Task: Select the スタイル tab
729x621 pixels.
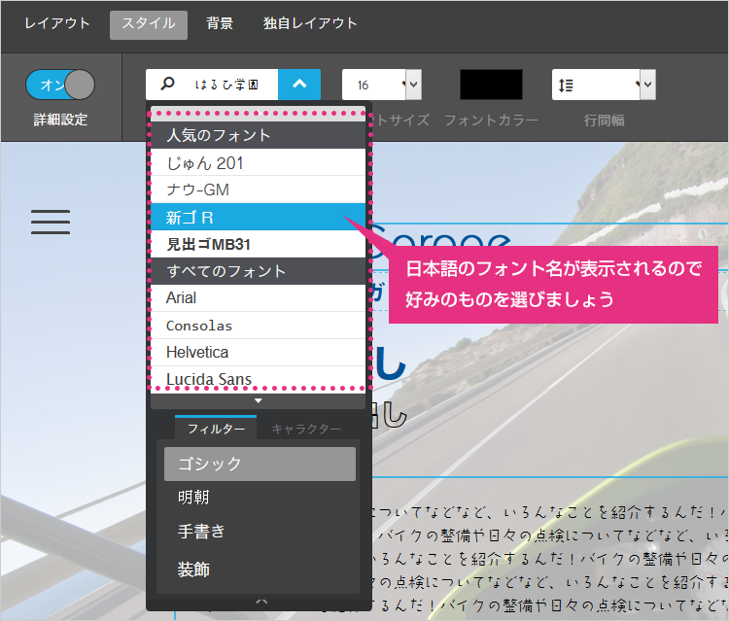Action: [149, 24]
